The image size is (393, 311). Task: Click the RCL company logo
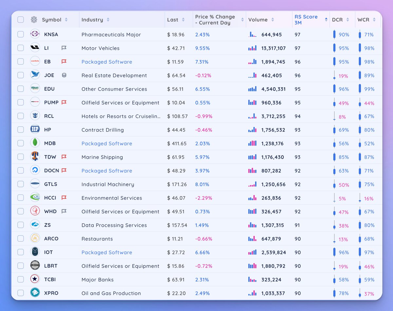(x=35, y=116)
